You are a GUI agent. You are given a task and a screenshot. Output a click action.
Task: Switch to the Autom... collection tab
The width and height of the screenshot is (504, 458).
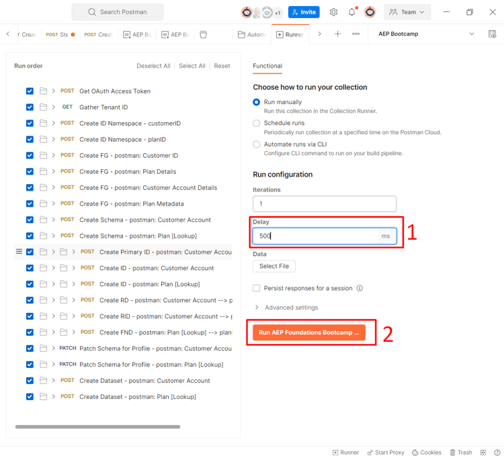(x=252, y=34)
